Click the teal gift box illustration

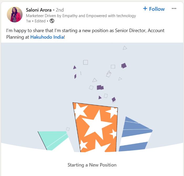53,140
